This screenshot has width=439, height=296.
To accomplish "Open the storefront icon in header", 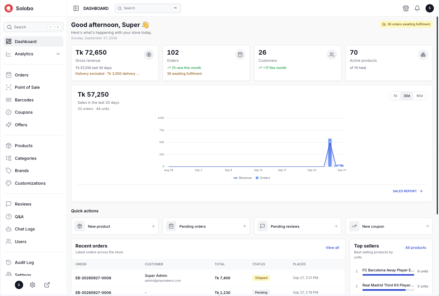I will click(406, 8).
